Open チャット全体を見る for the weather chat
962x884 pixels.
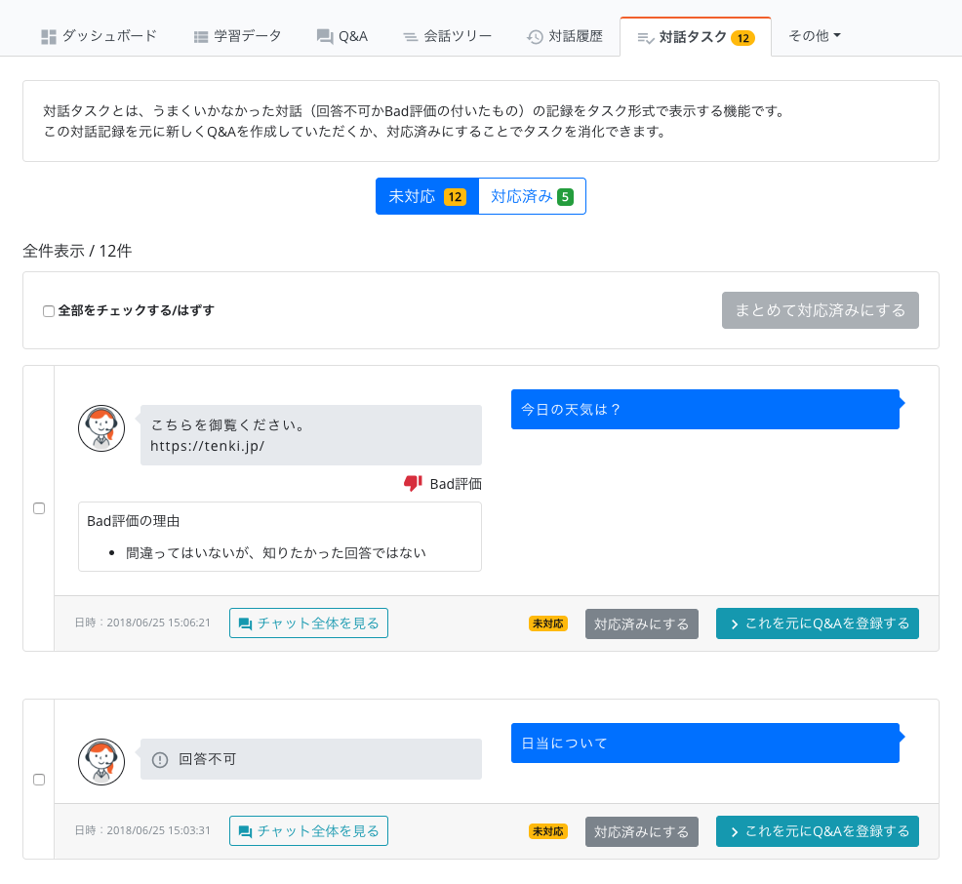(308, 623)
